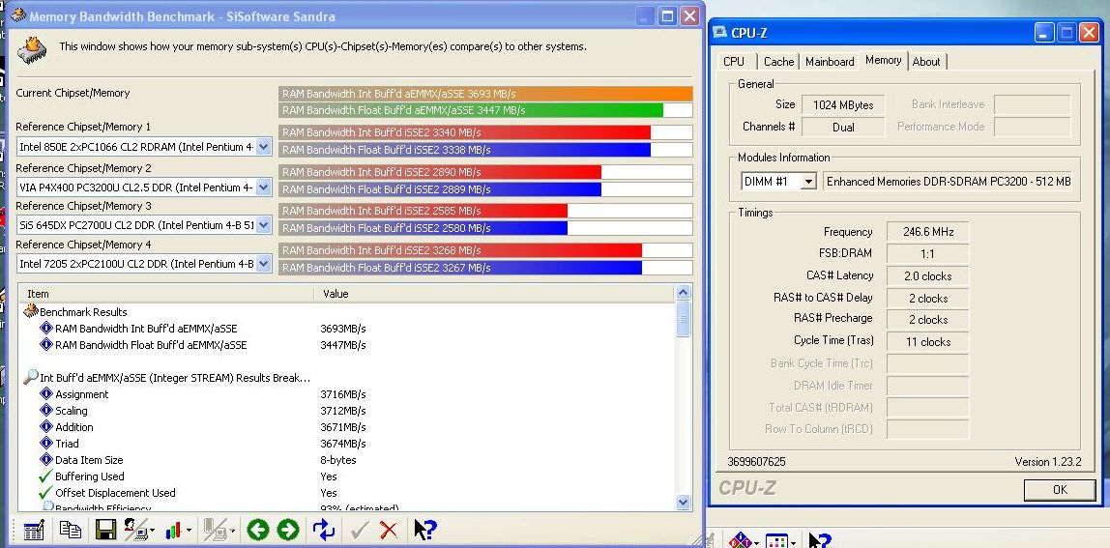Open Reference Chipset/Memory 4 dropdown (Intel 7205)
Viewport: 1110px width, 548px height.
pyautogui.click(x=263, y=264)
